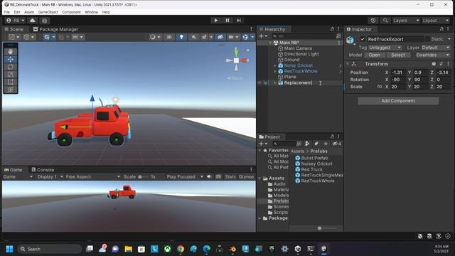The image size is (455, 256).
Task: Select the Move tool in Scene toolbar
Action: coord(11,59)
